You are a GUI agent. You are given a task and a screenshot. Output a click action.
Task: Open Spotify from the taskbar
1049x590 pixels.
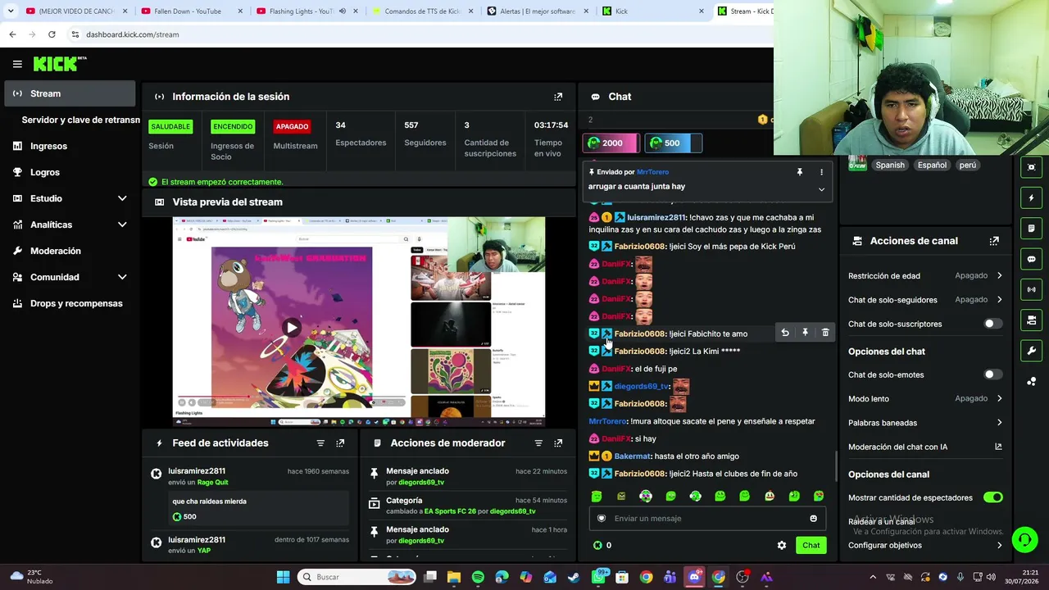478,577
